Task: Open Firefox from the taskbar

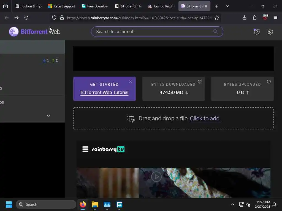Action: (x=83, y=204)
